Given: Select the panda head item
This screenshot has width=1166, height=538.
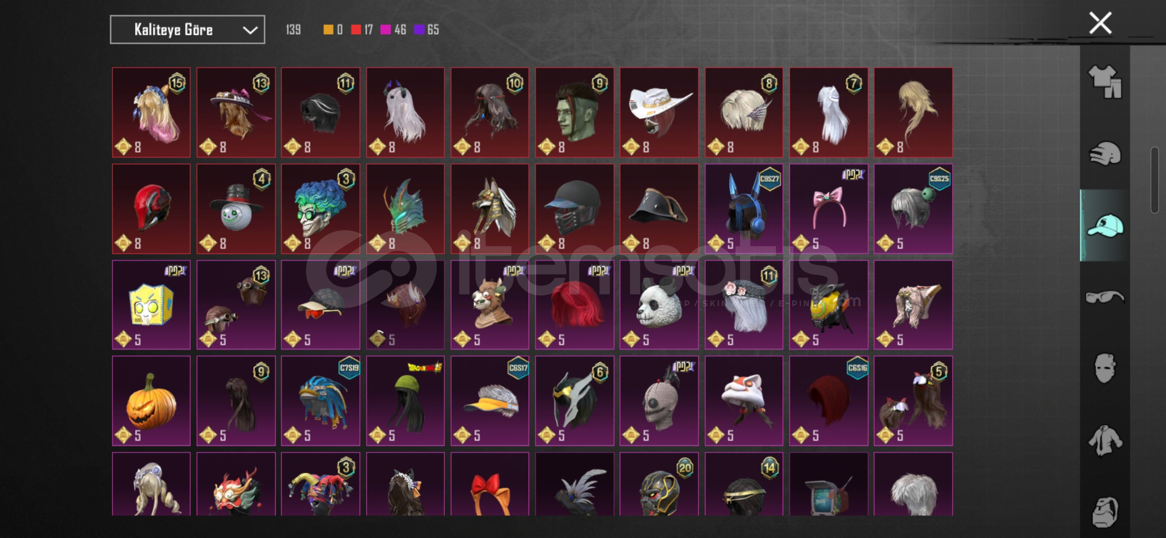Looking at the screenshot, I should coord(659,305).
